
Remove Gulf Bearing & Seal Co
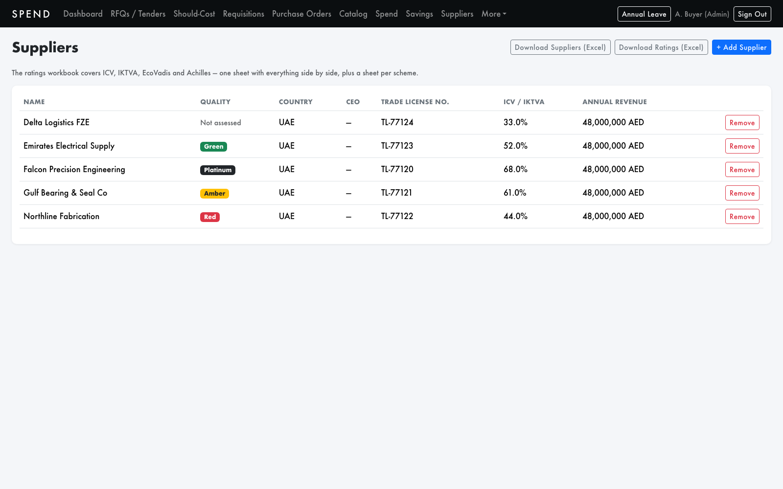[742, 193]
